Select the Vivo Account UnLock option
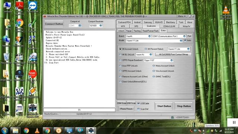Image resolution: width=238 pixels, height=134 pixels. (x=154, y=71)
